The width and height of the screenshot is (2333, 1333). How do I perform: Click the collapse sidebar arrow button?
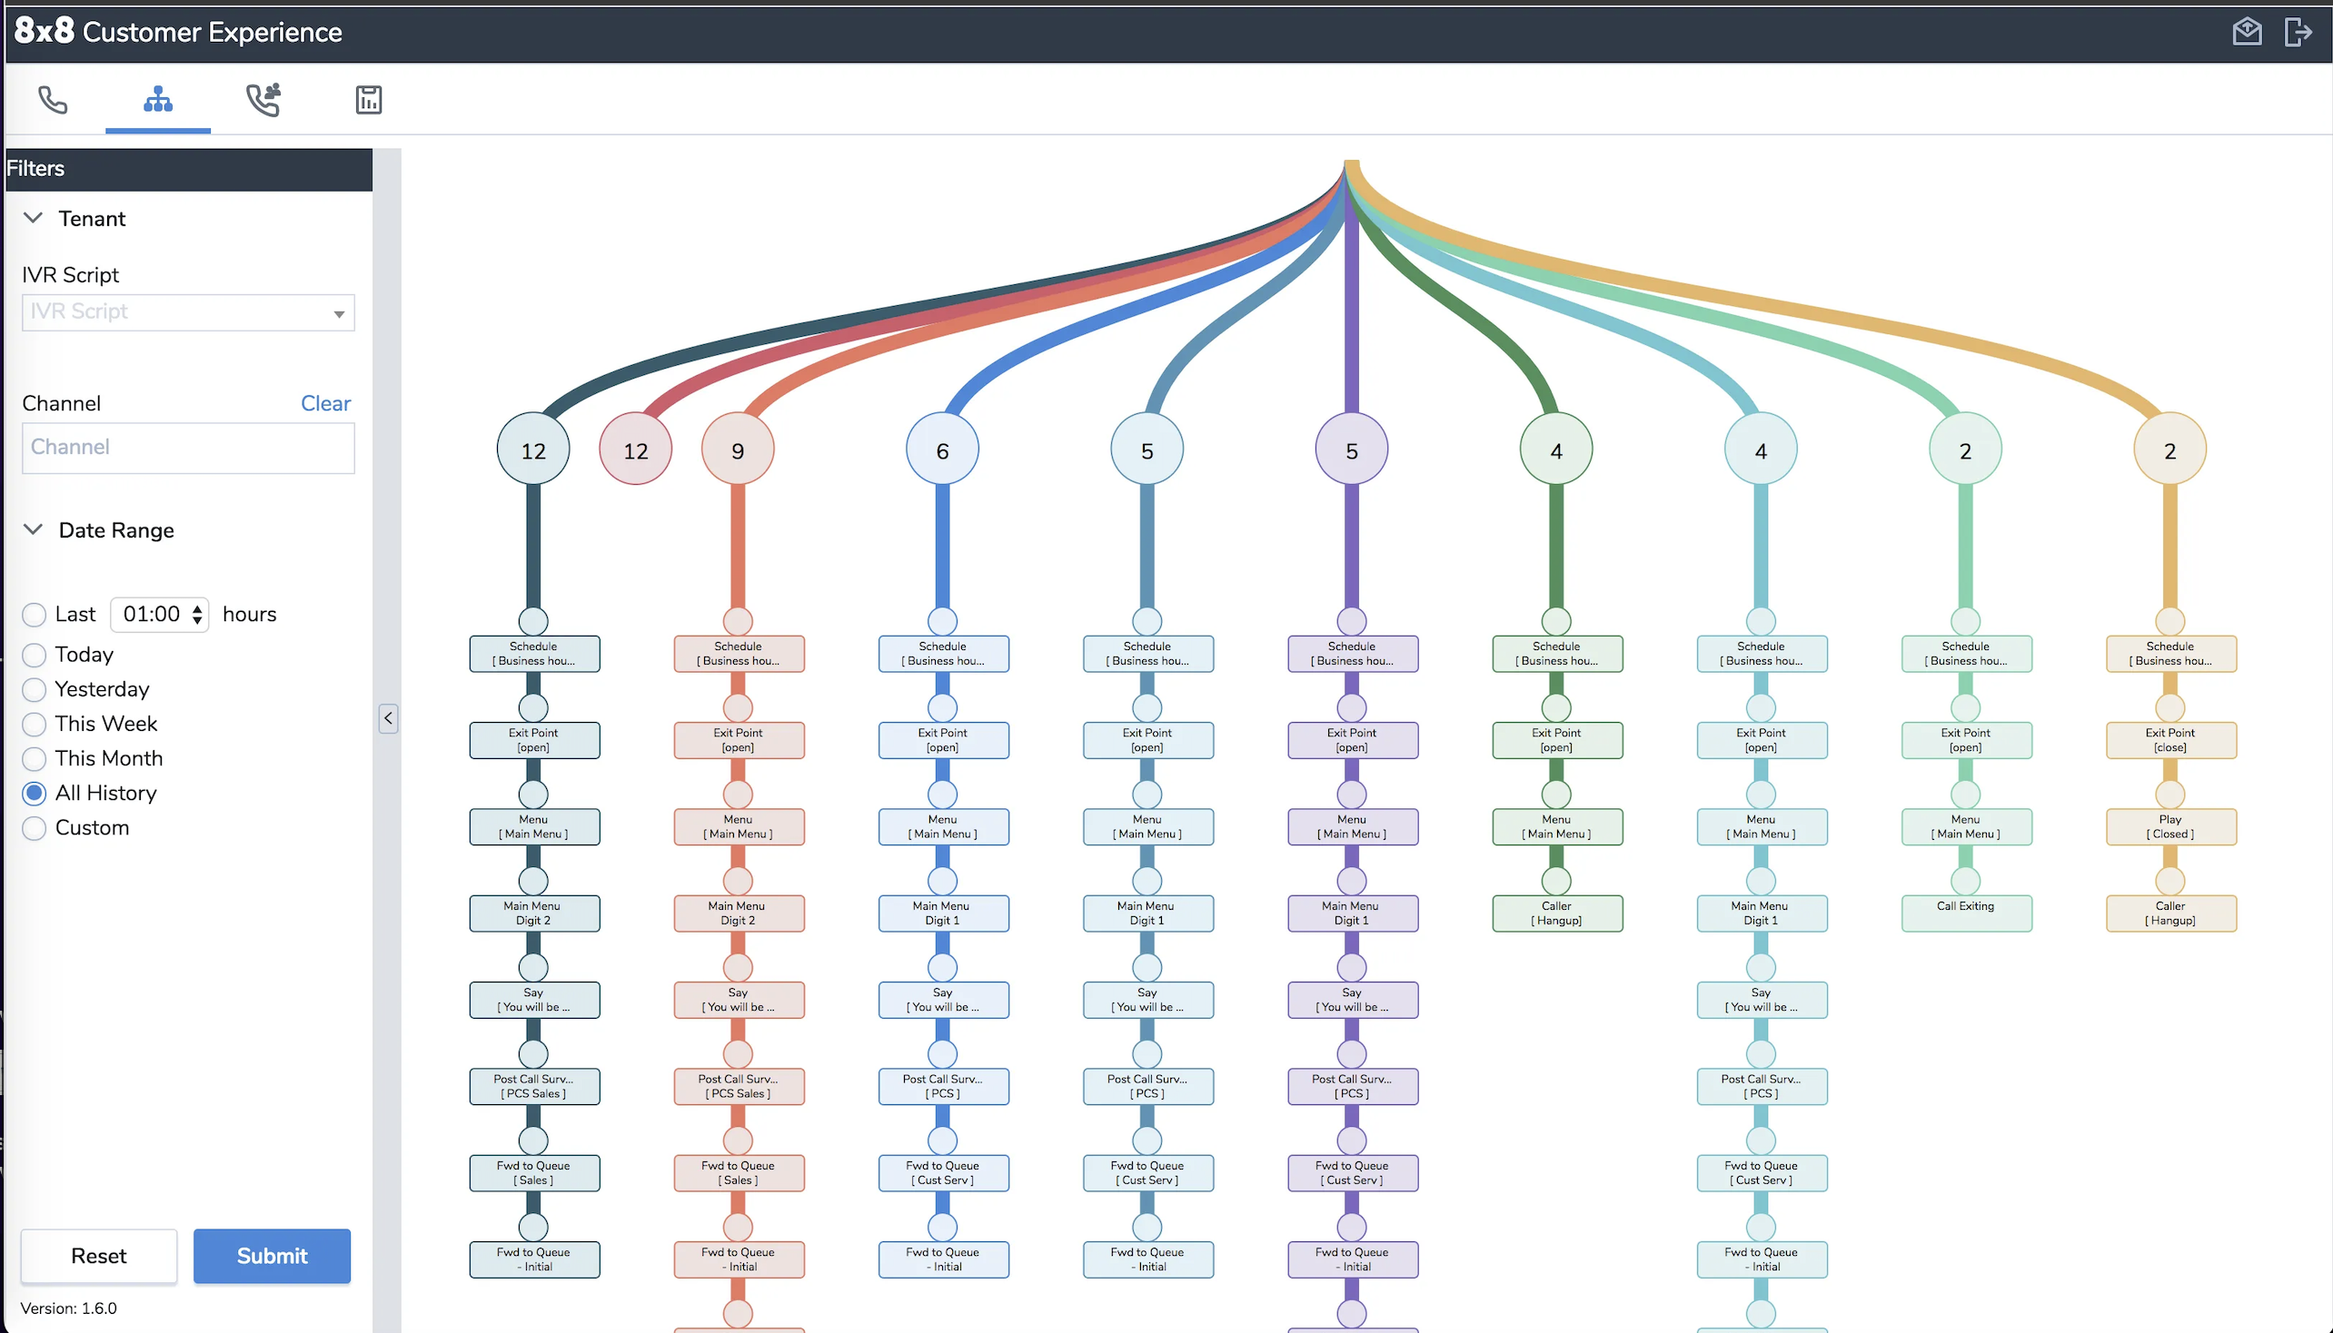388,717
